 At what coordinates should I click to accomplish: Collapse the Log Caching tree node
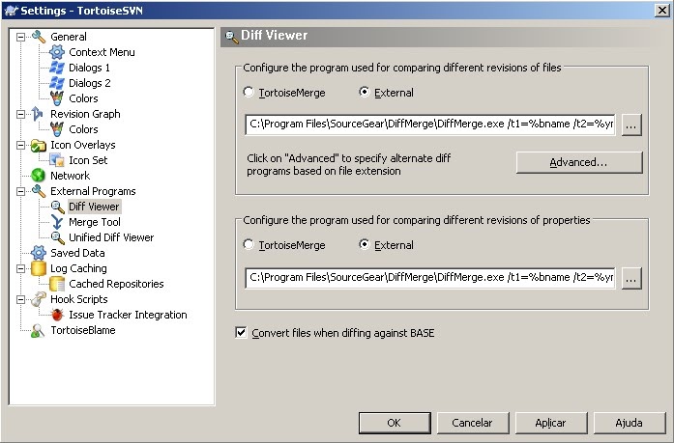(x=20, y=268)
